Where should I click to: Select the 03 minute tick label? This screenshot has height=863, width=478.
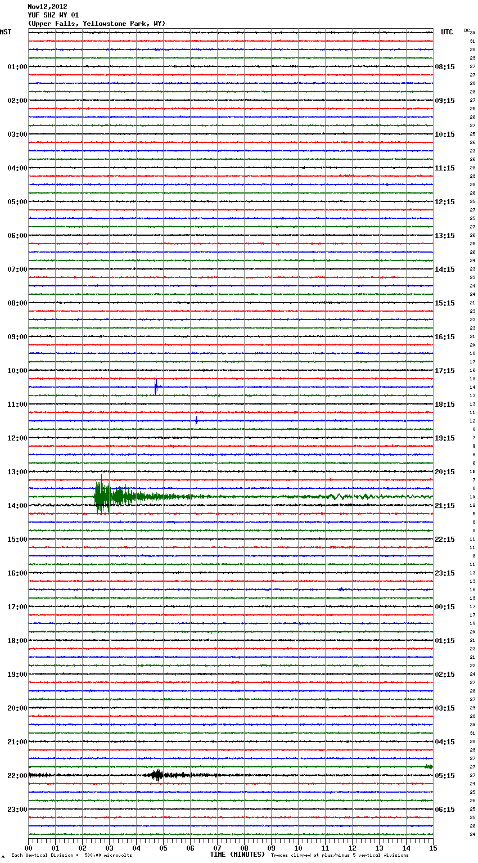click(x=109, y=848)
